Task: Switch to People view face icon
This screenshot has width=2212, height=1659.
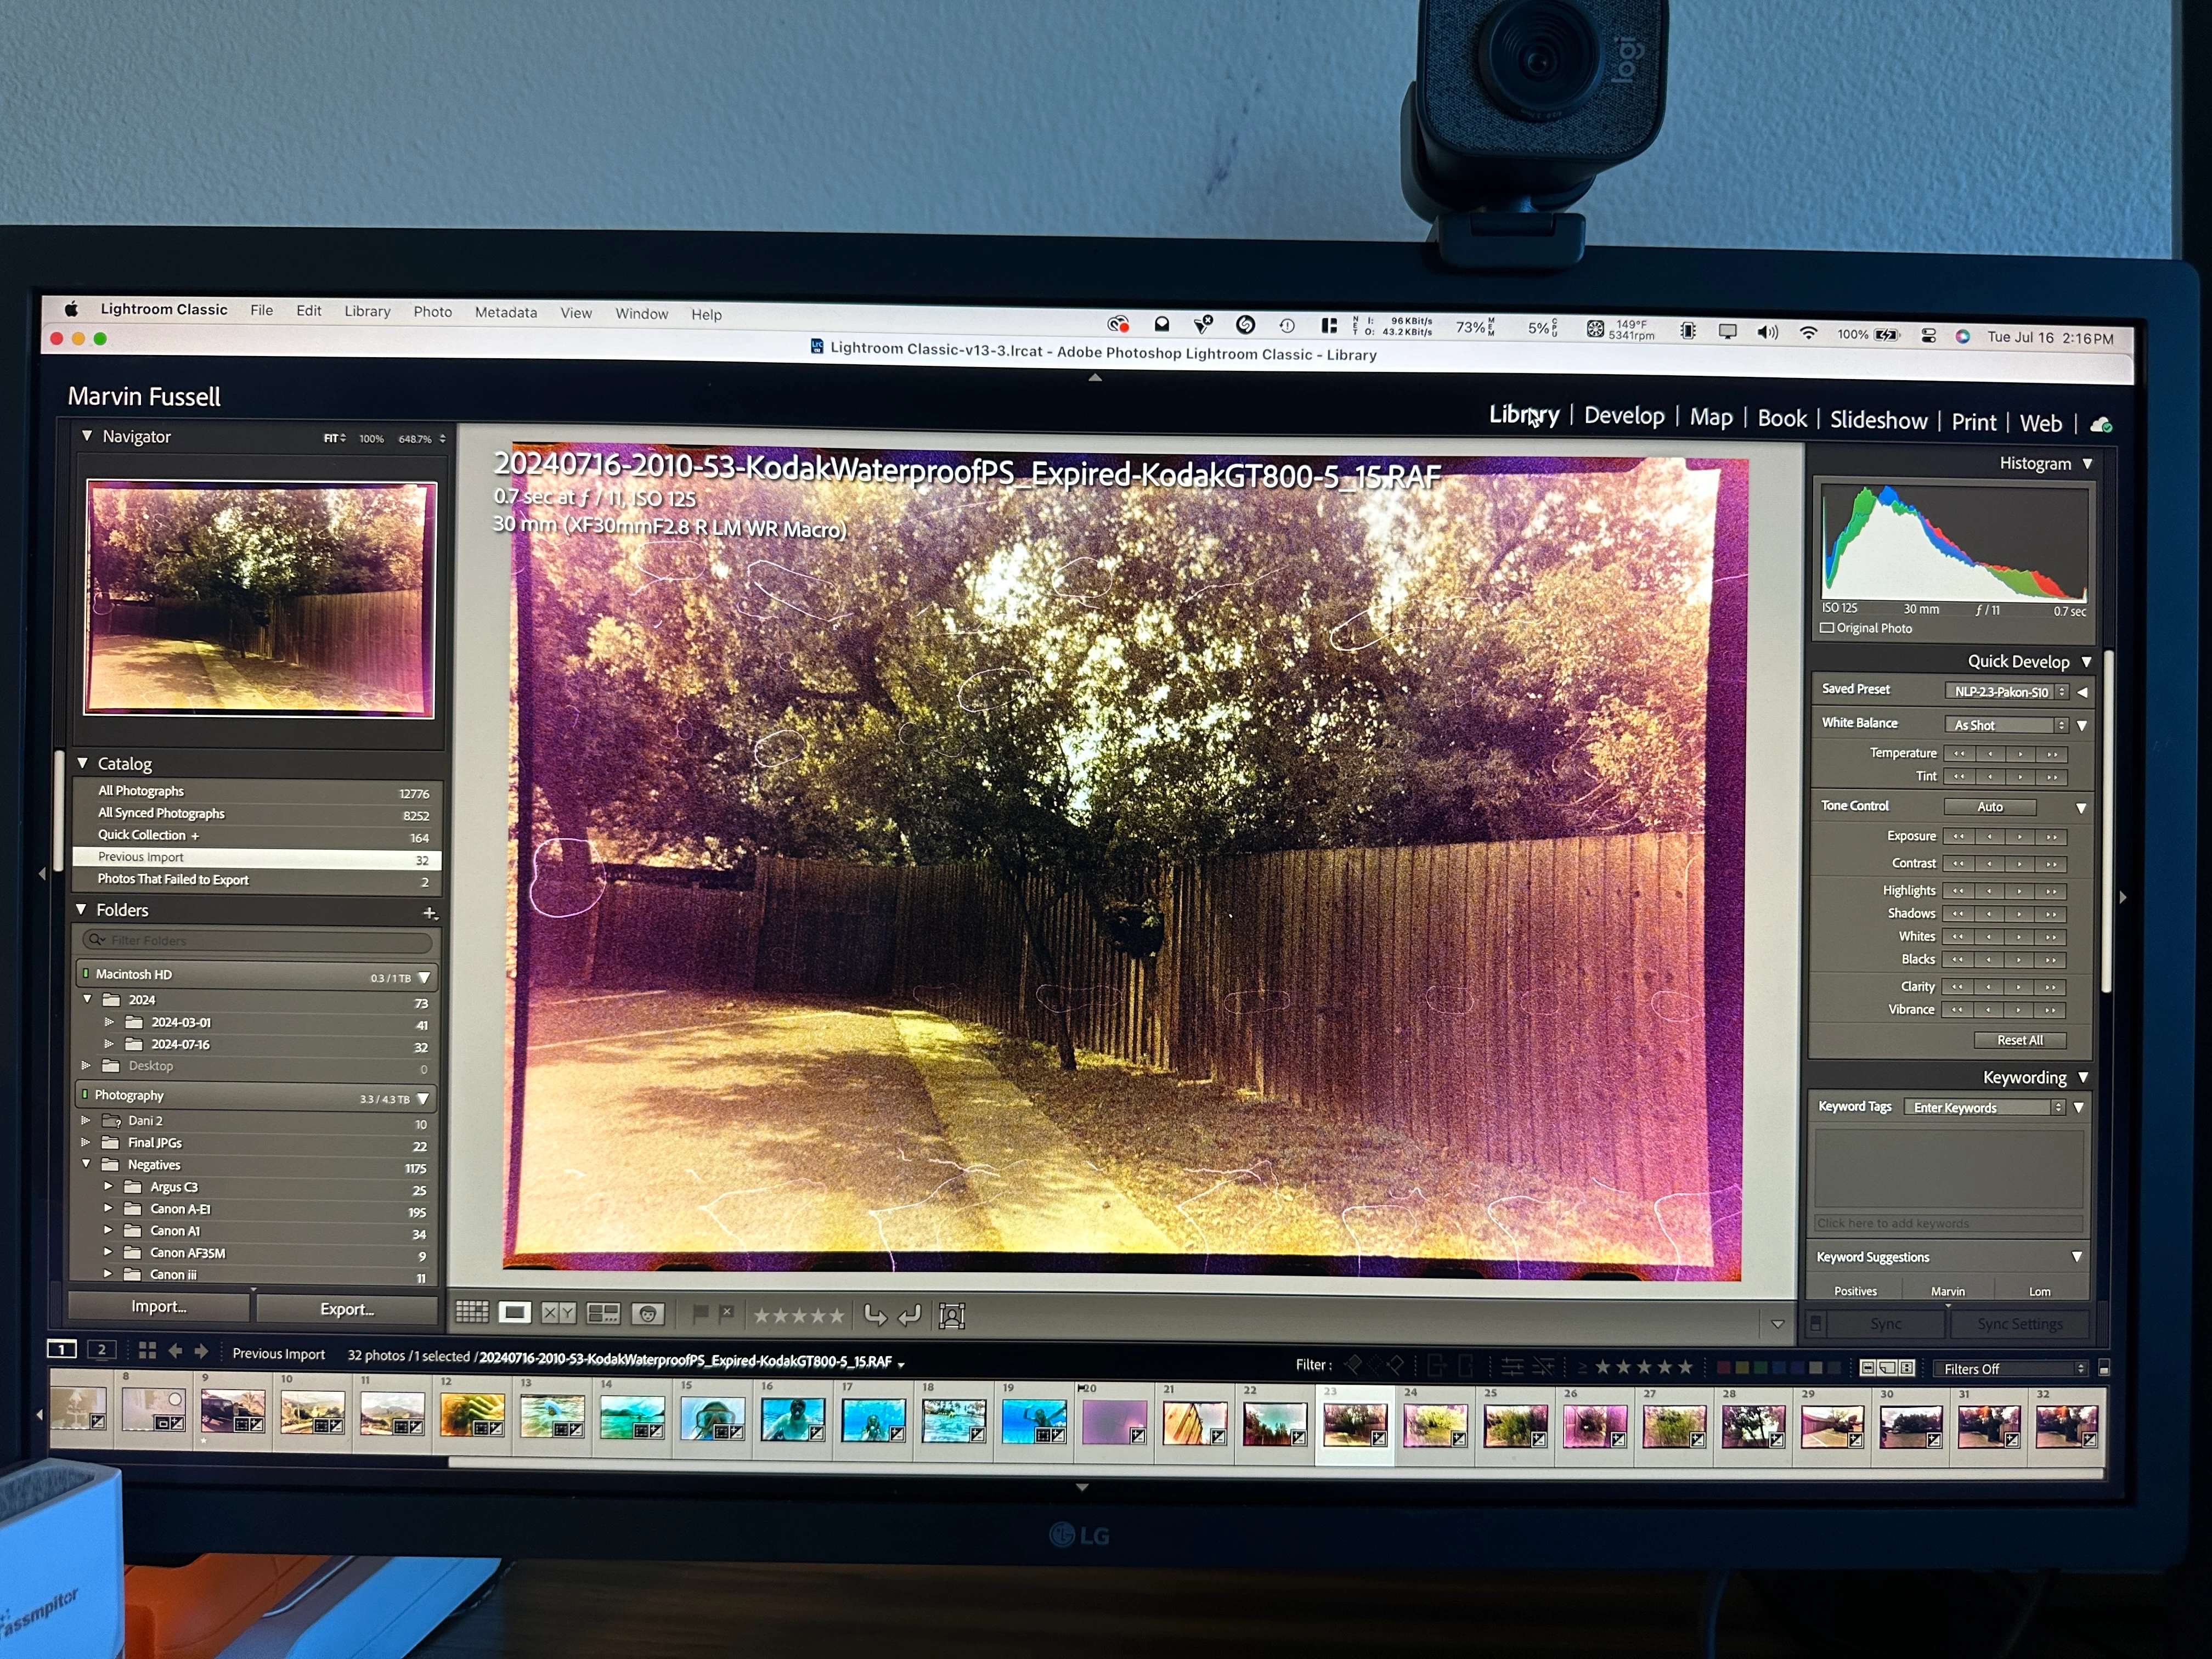Action: 648,1314
